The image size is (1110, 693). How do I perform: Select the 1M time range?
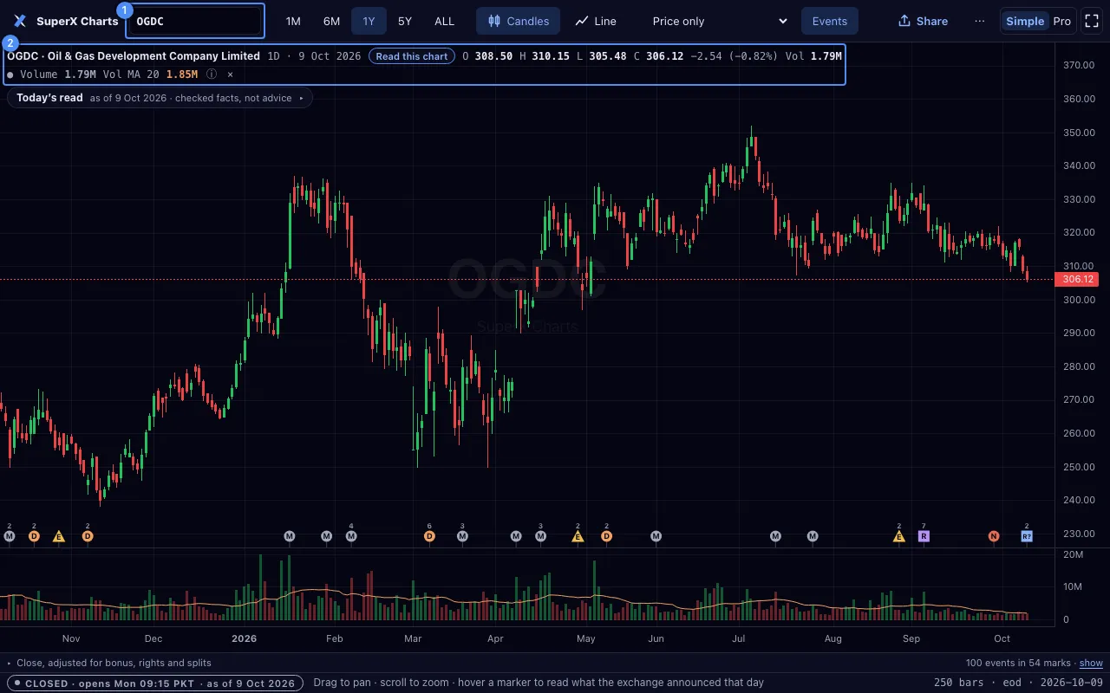click(x=293, y=21)
